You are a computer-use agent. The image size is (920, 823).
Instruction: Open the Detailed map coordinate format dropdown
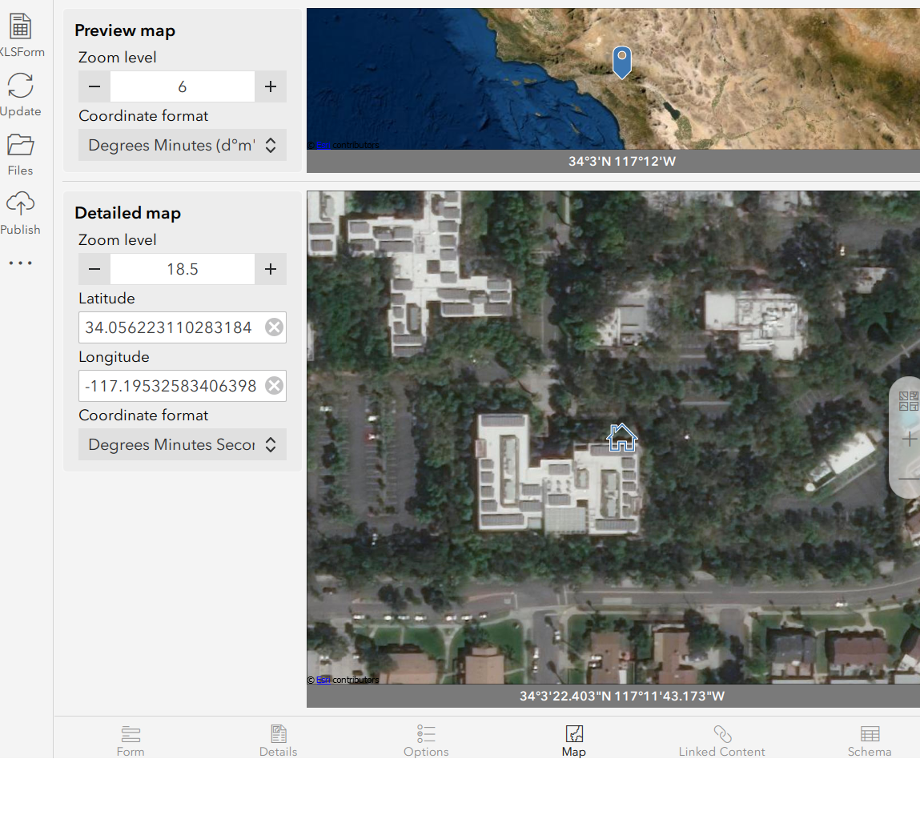click(x=182, y=444)
